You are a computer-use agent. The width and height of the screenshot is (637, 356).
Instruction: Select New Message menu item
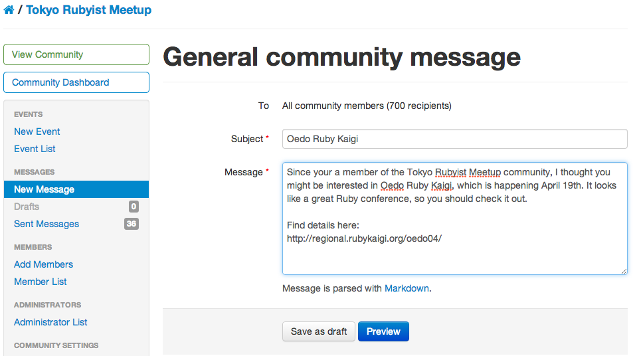click(x=76, y=189)
